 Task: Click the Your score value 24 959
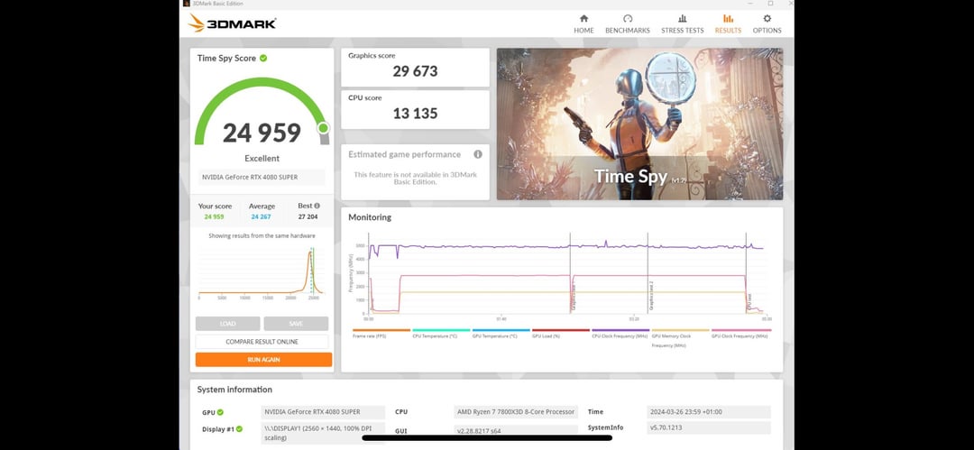pyautogui.click(x=214, y=217)
